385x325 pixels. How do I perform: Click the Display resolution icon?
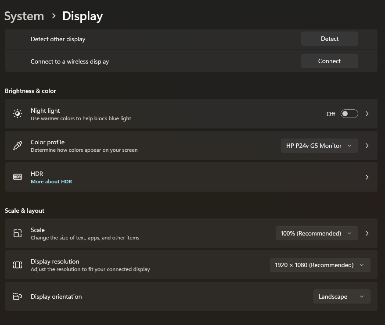[x=18, y=265]
